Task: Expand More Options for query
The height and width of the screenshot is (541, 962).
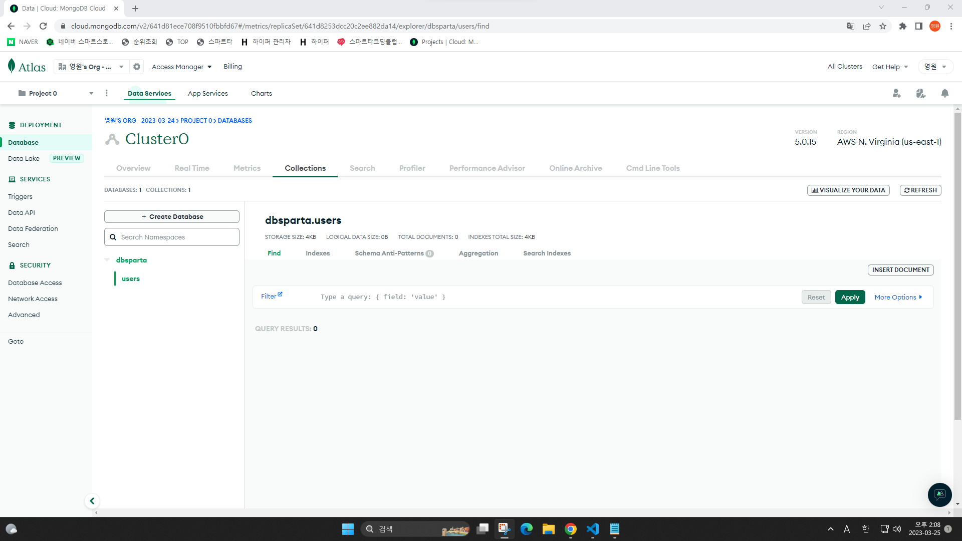Action: click(x=898, y=297)
